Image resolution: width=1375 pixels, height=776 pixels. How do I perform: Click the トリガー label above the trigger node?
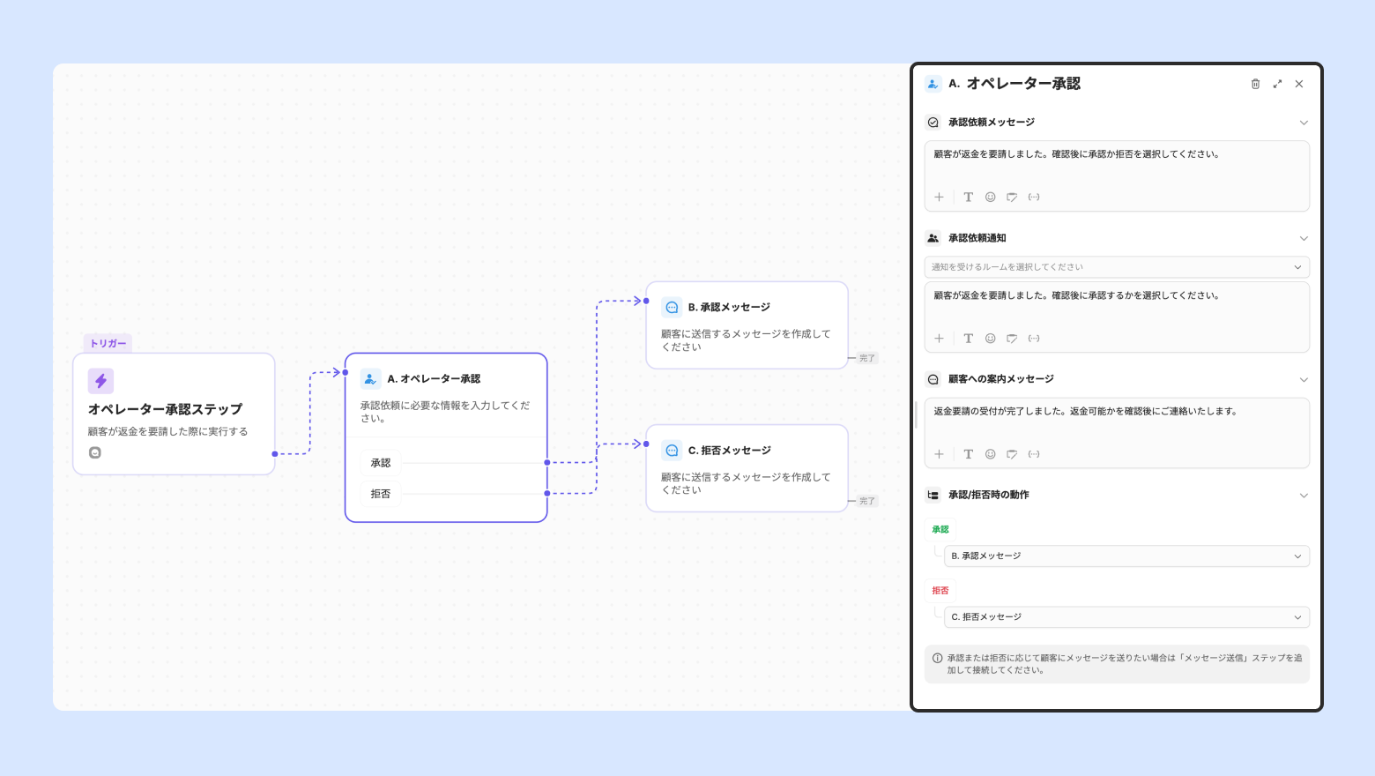[x=108, y=344]
